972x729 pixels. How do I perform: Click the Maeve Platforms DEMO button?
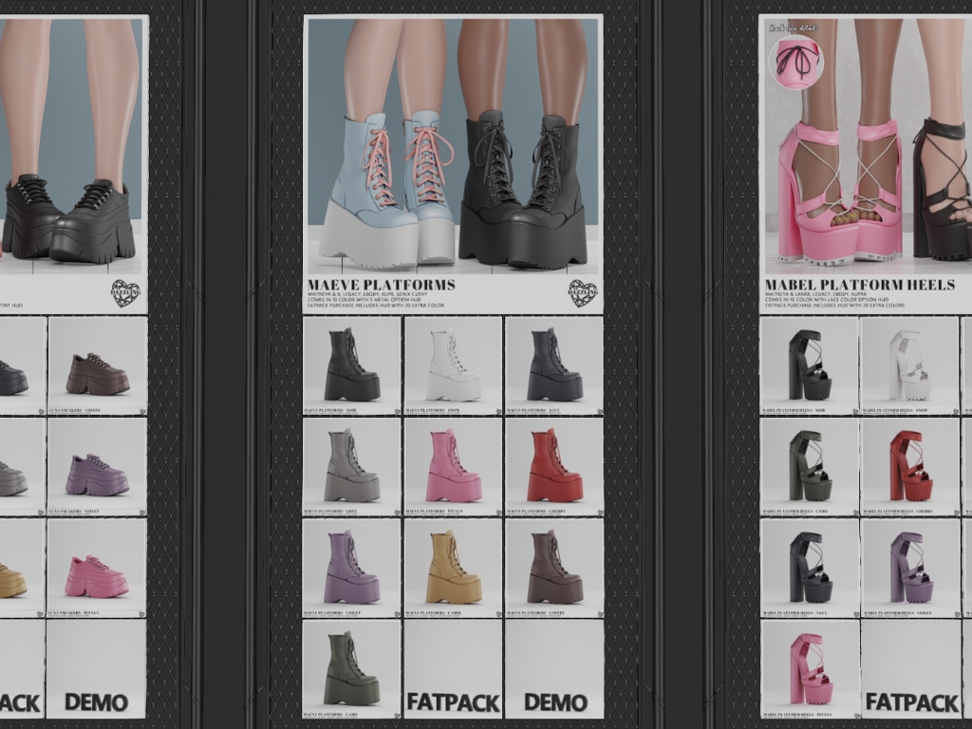pos(554,702)
